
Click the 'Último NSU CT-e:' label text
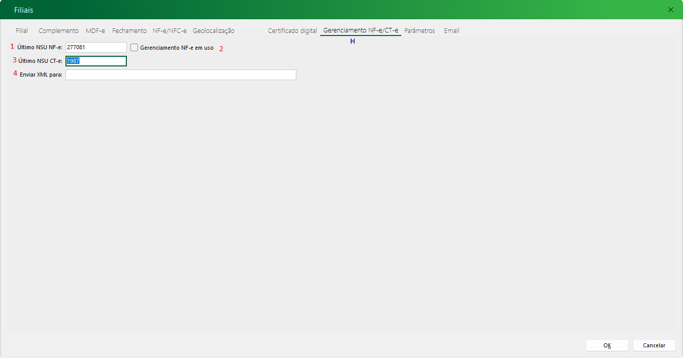point(40,61)
